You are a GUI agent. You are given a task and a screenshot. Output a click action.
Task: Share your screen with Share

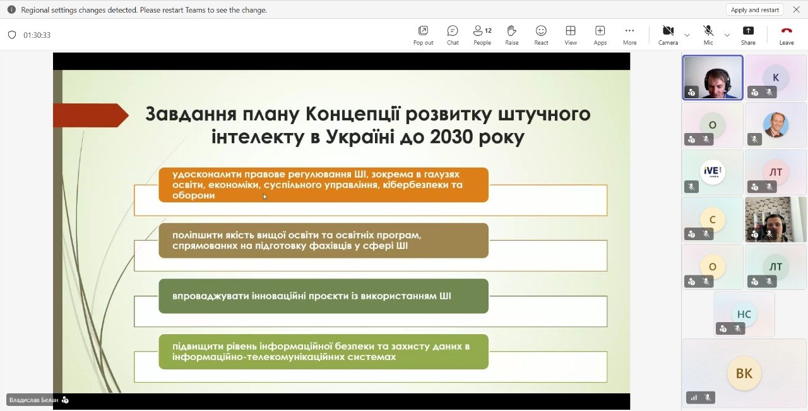pyautogui.click(x=748, y=35)
